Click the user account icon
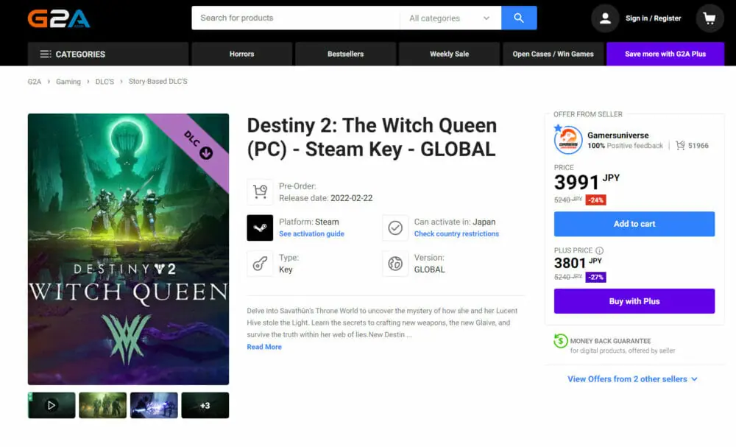Viewport: 736px width, 447px height. 605,18
